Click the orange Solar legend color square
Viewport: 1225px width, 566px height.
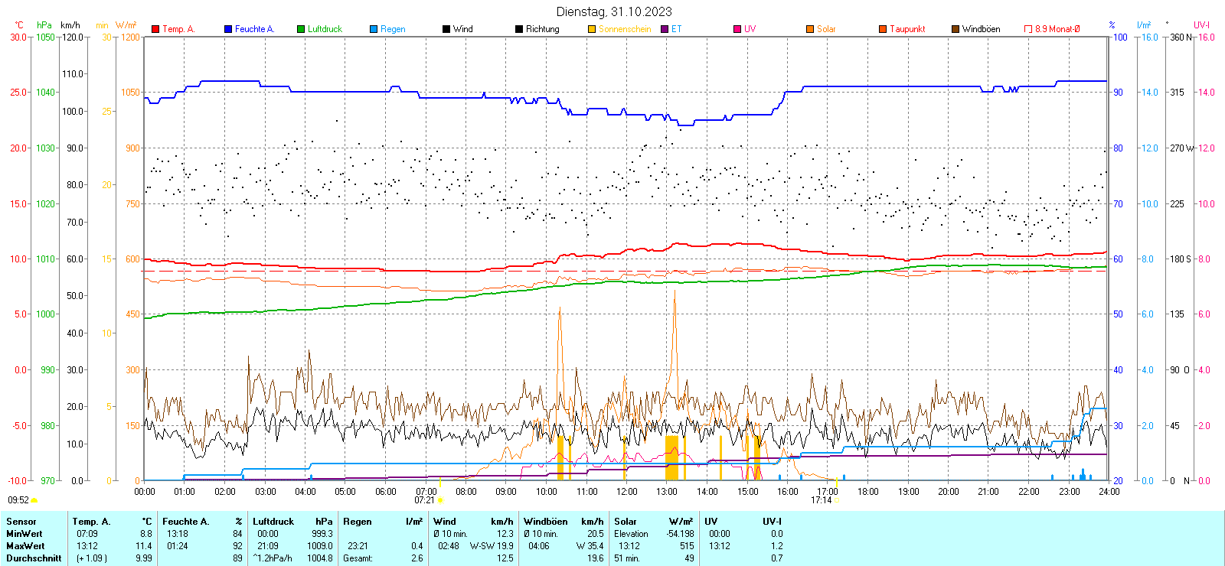click(x=810, y=29)
